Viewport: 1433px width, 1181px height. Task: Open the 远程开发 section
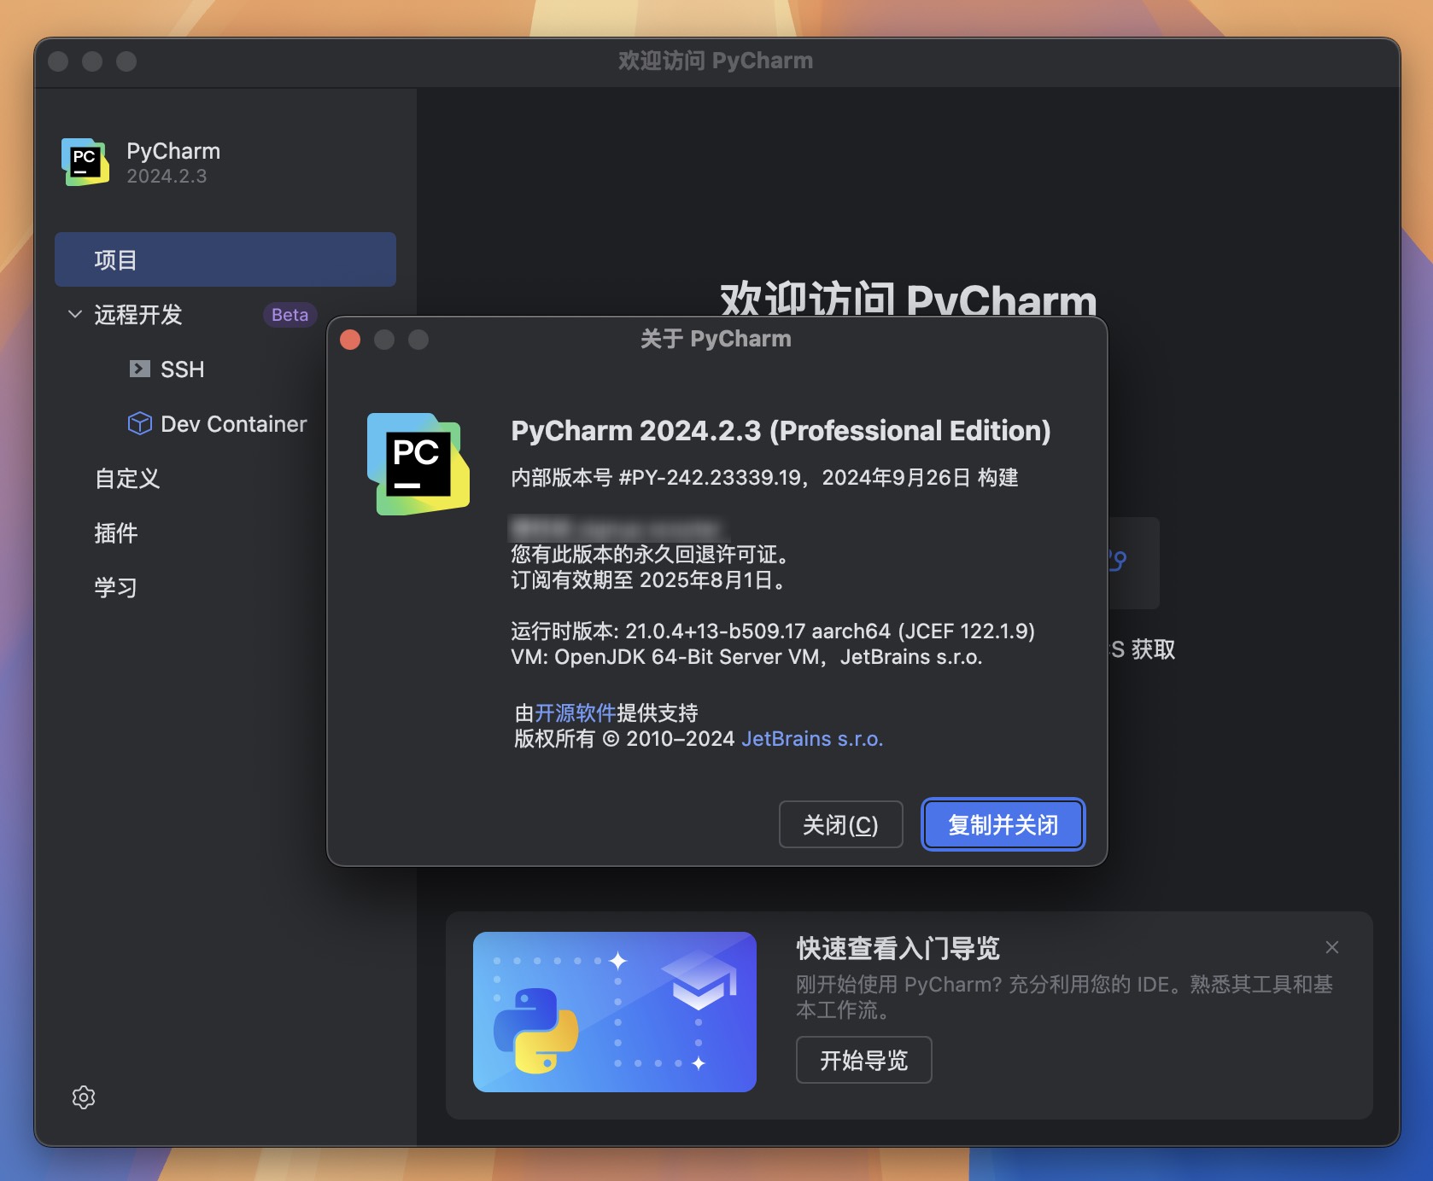137,315
